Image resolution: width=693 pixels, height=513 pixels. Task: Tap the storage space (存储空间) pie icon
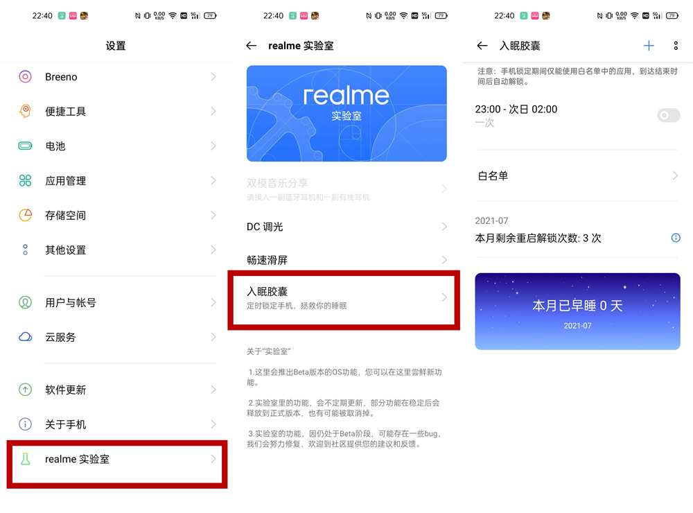pyautogui.click(x=26, y=216)
